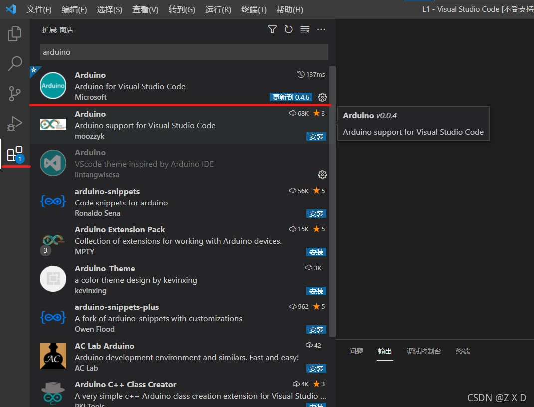
Task: Clear extensions search results icon
Action: pos(305,29)
